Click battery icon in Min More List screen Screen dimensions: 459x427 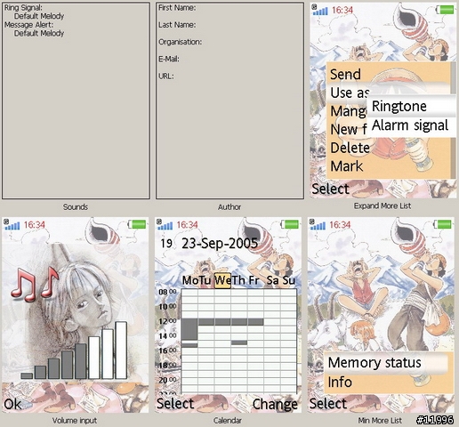(x=443, y=224)
